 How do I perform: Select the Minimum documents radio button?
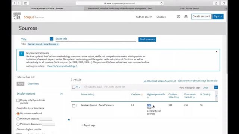click(18, 124)
